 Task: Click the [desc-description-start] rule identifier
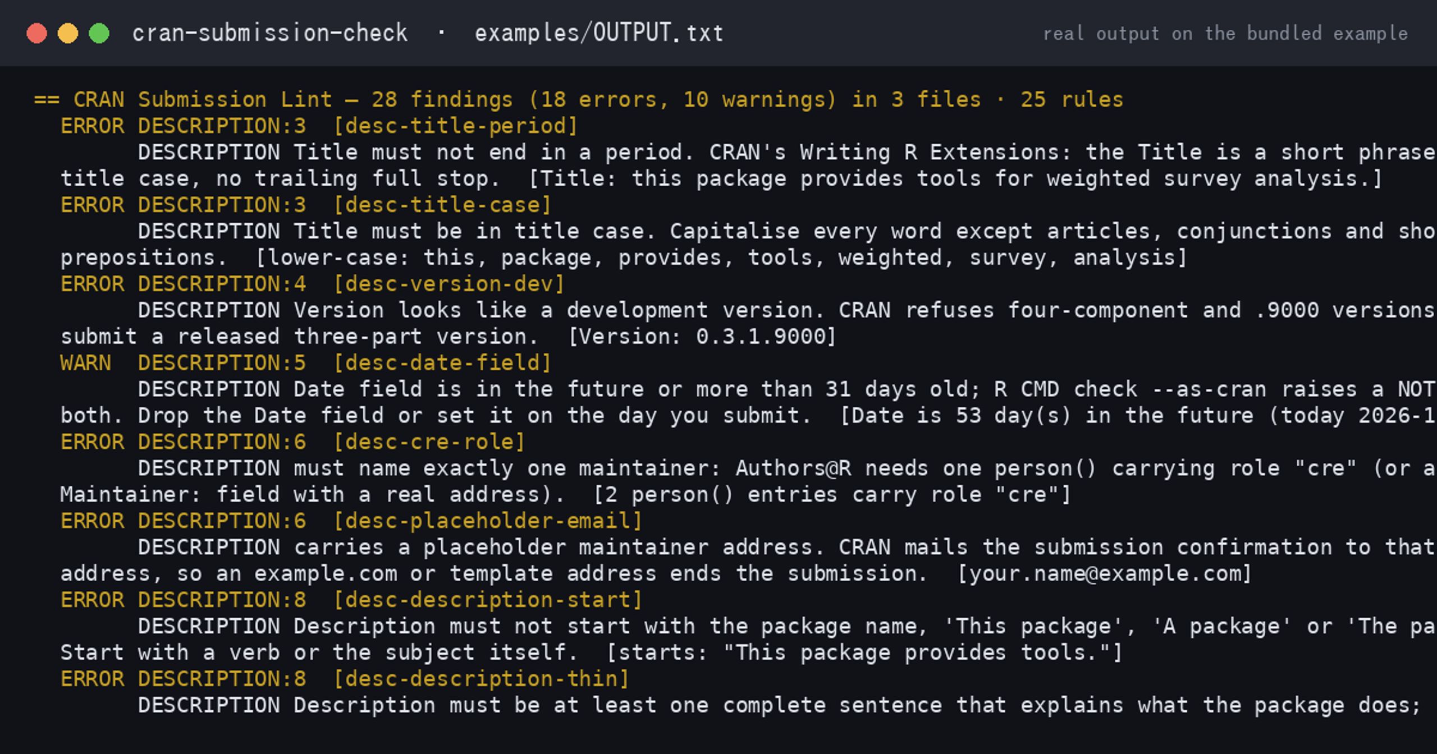[488, 601]
